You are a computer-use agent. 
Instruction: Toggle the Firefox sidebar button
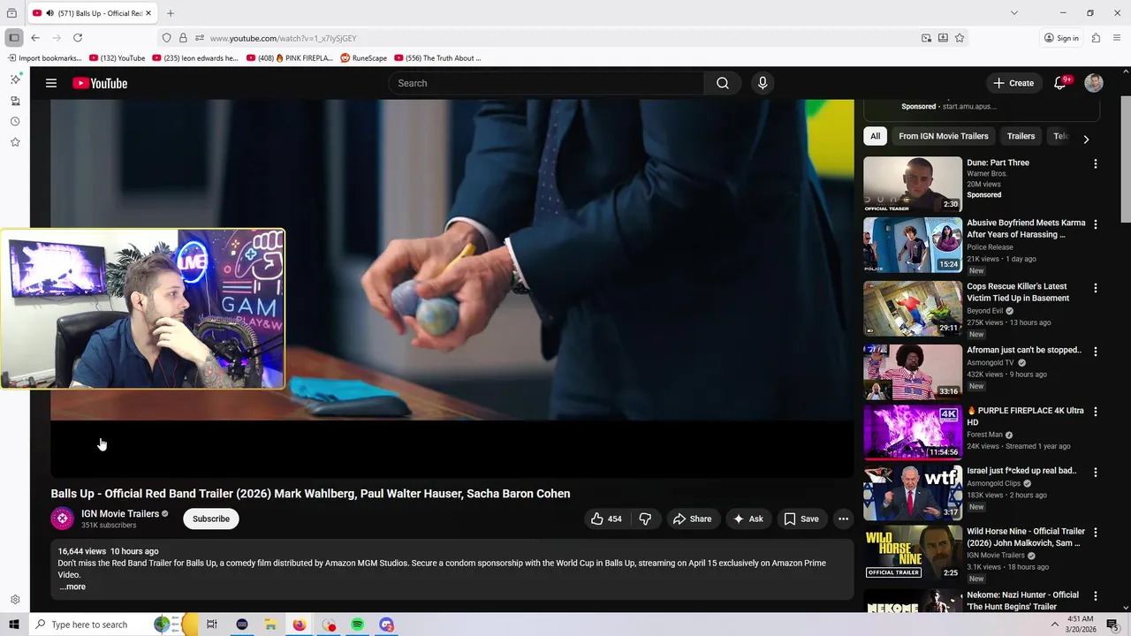(x=14, y=38)
